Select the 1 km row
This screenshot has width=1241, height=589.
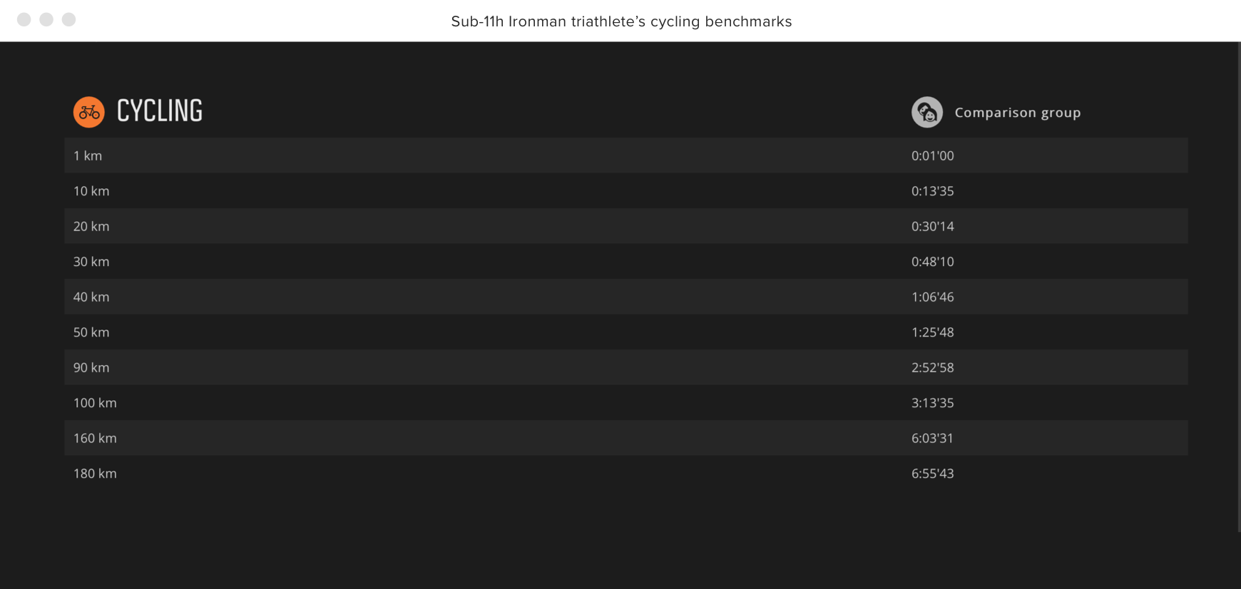coord(626,155)
